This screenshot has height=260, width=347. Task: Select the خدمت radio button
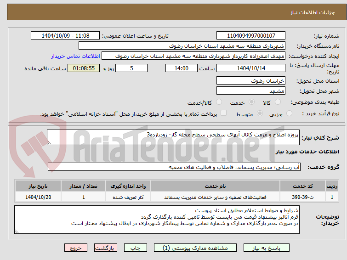click(251, 102)
